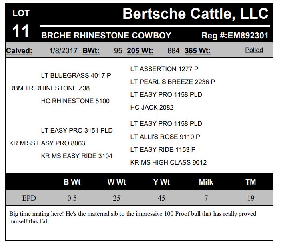
Task: Click KR MS HIGH CLASS 9012 entry
Action: point(169,163)
